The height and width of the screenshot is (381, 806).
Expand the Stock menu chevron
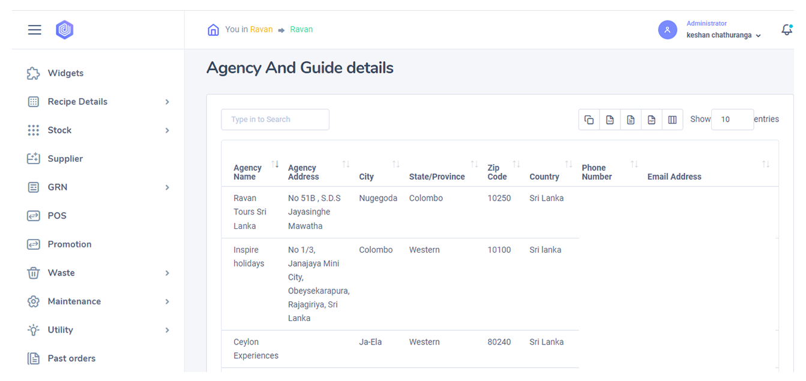pos(167,131)
